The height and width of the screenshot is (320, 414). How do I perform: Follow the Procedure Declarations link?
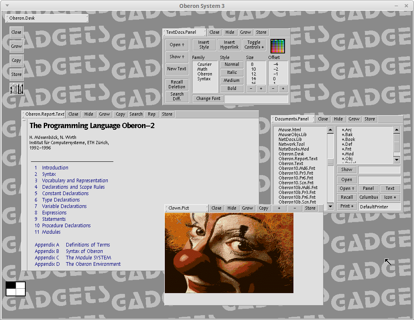(x=66, y=226)
